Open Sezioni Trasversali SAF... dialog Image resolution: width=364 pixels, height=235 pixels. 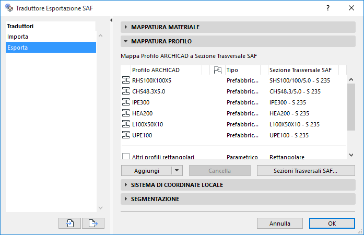(306, 170)
